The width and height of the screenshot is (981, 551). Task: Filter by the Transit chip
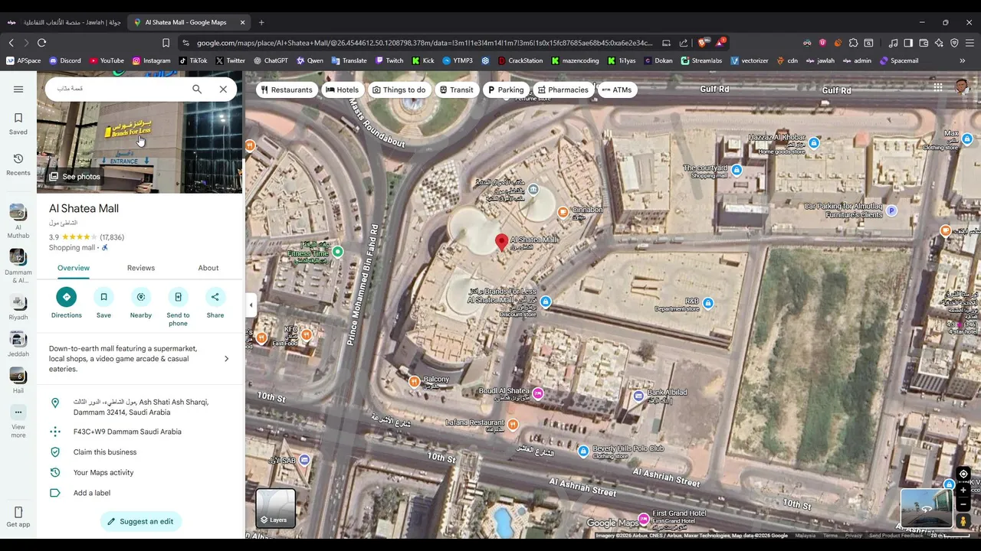[x=456, y=90]
